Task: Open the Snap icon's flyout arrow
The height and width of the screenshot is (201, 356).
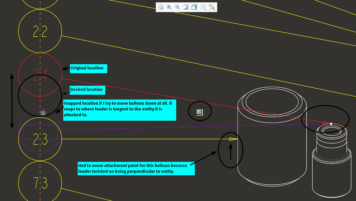Action: point(215,9)
